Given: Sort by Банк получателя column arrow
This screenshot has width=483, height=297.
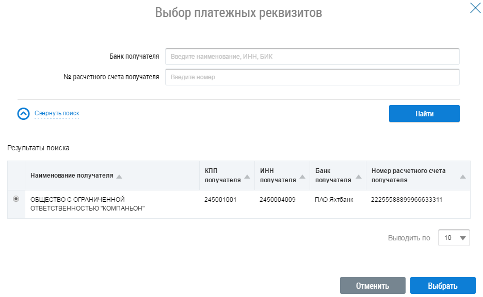Looking at the screenshot, I should pos(358,176).
